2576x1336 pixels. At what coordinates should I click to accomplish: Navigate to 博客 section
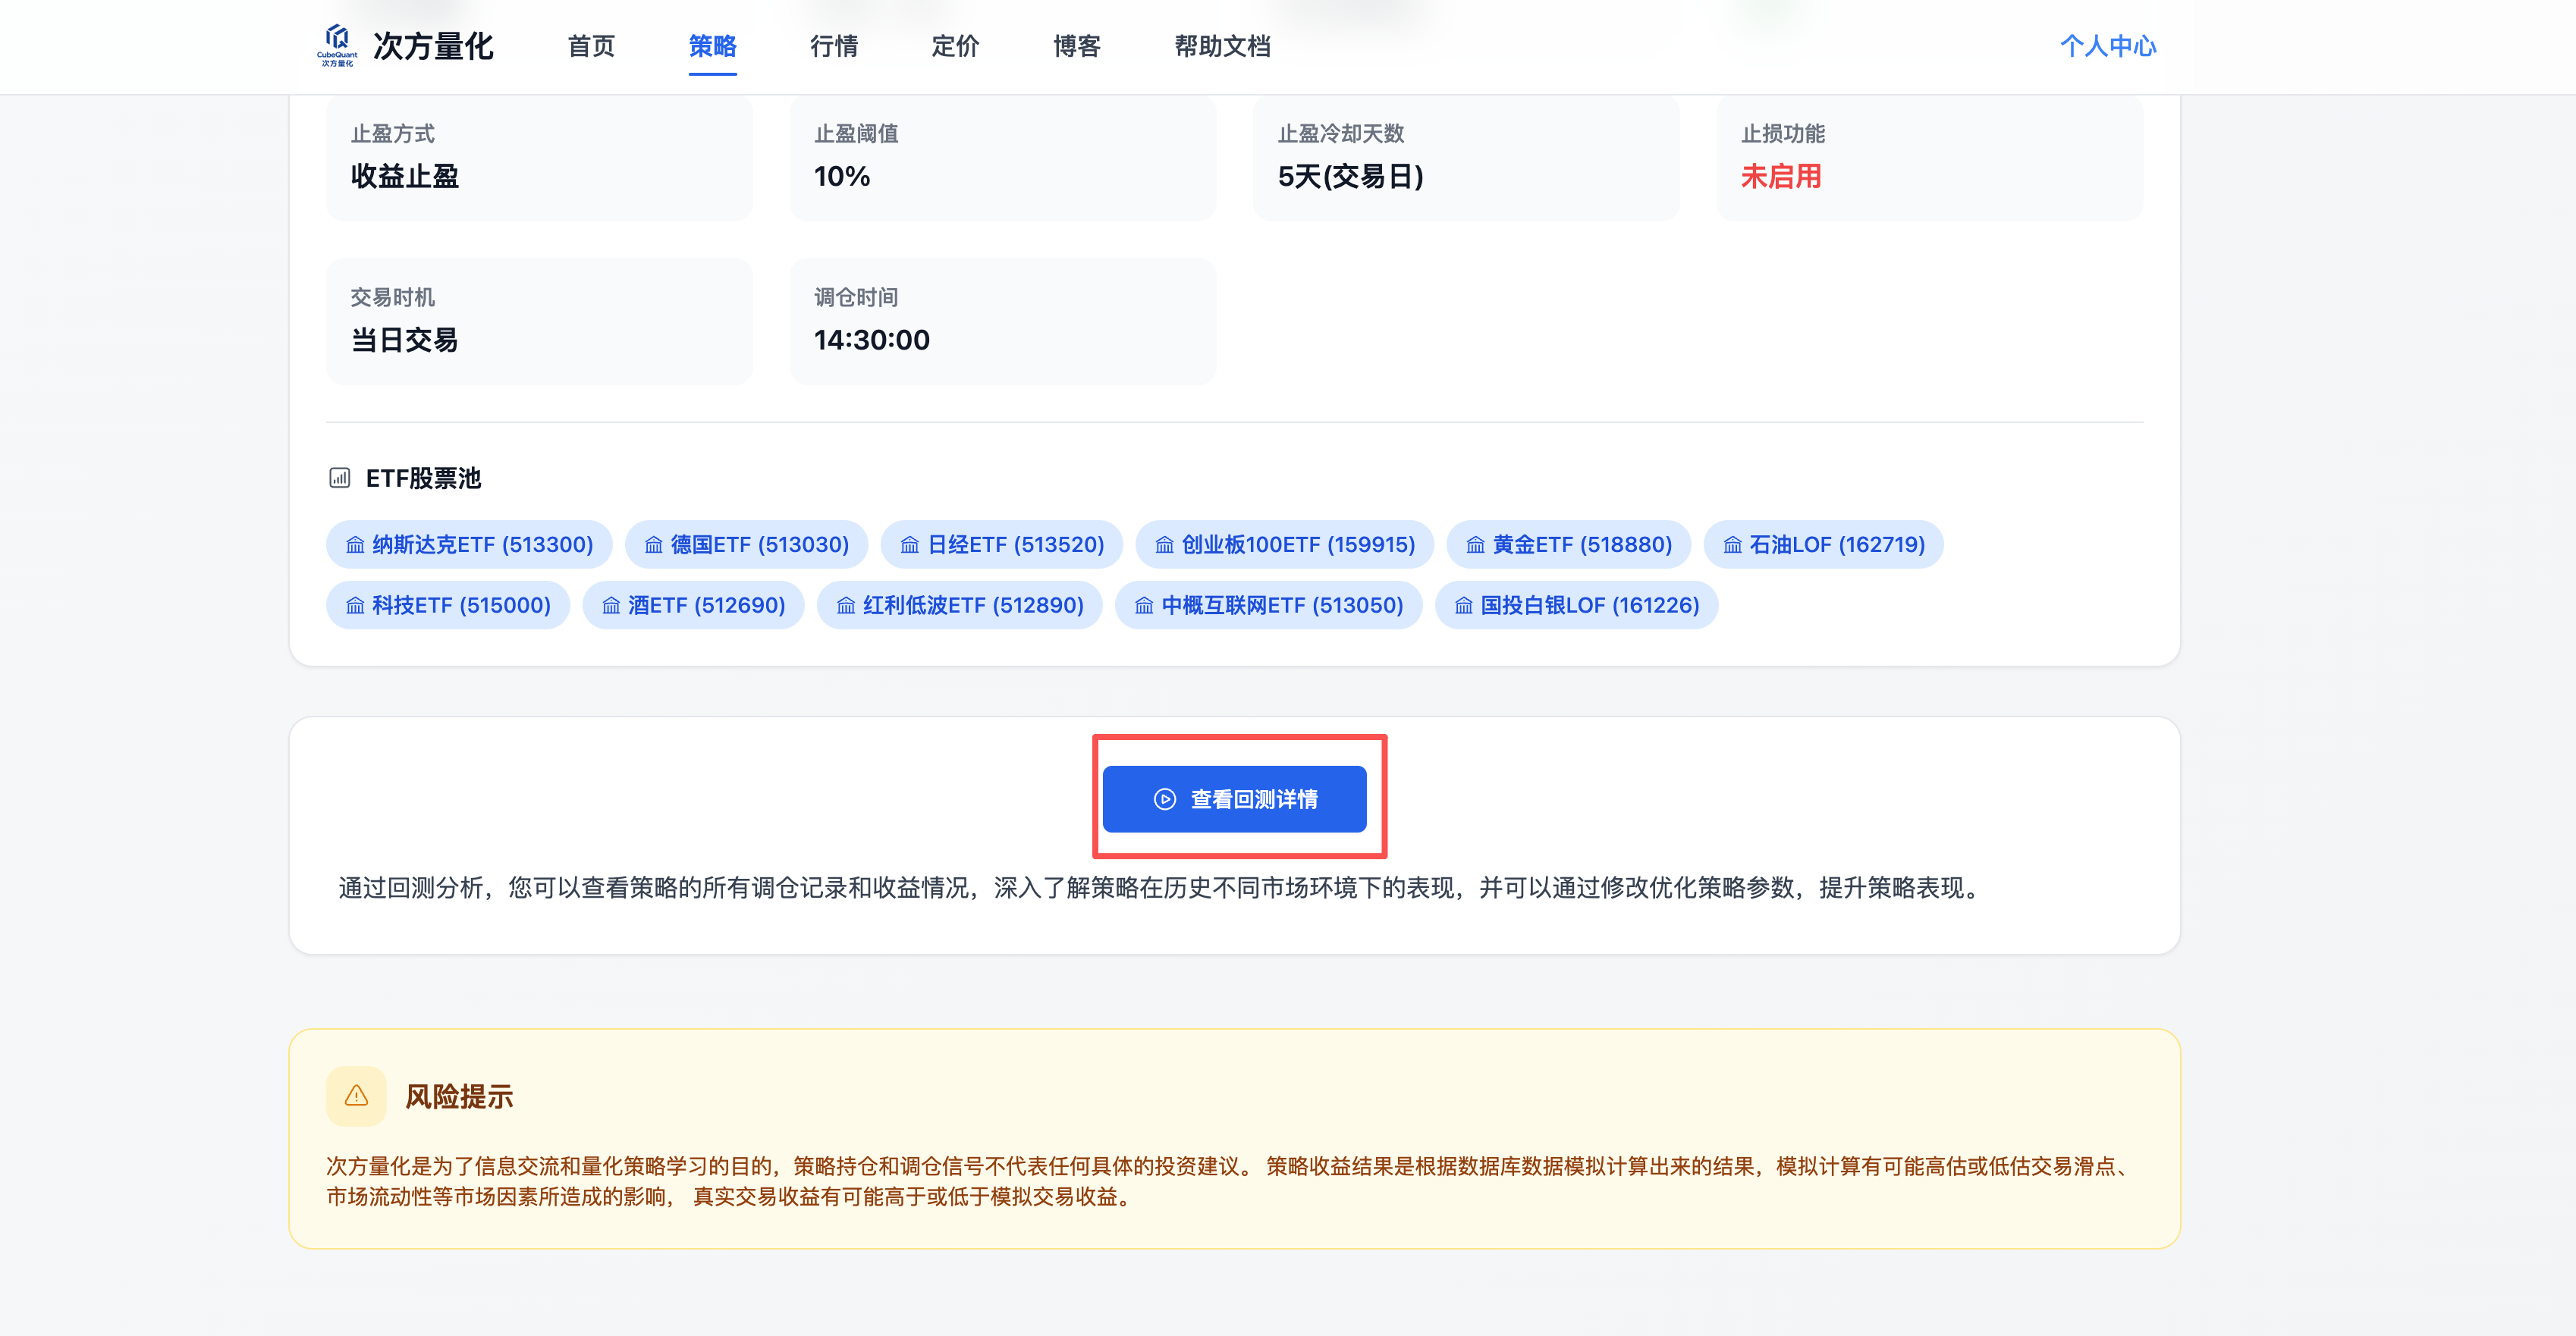1077,46
